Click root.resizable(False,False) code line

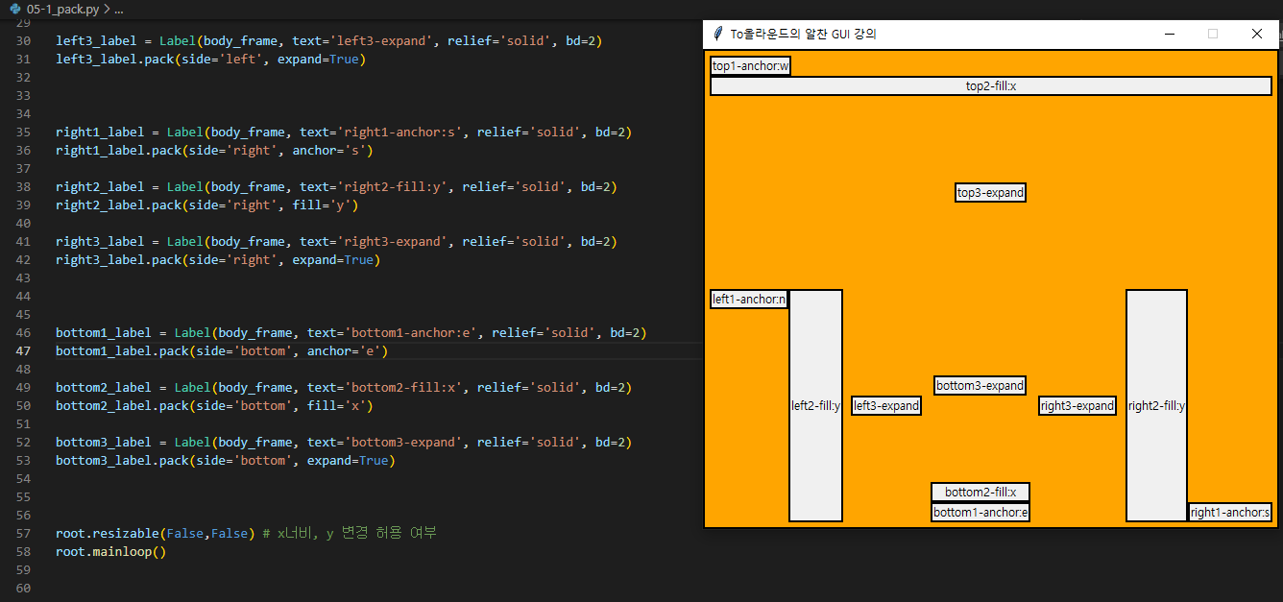tap(156, 534)
